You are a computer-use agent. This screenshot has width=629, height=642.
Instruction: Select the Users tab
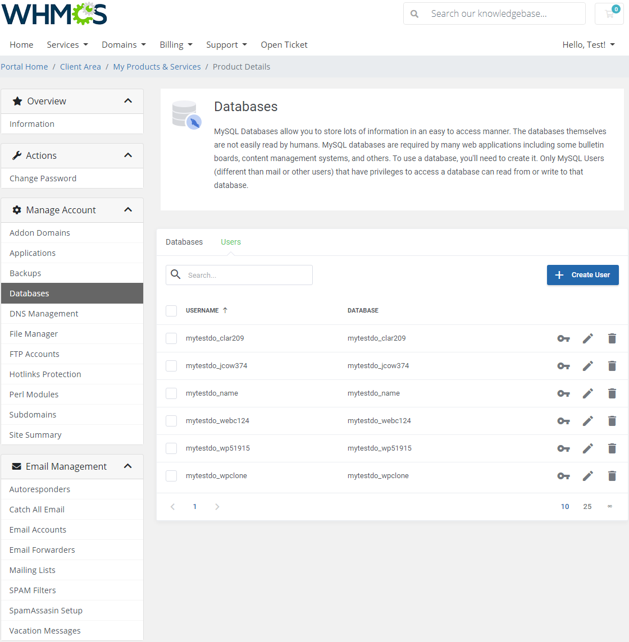coord(231,242)
